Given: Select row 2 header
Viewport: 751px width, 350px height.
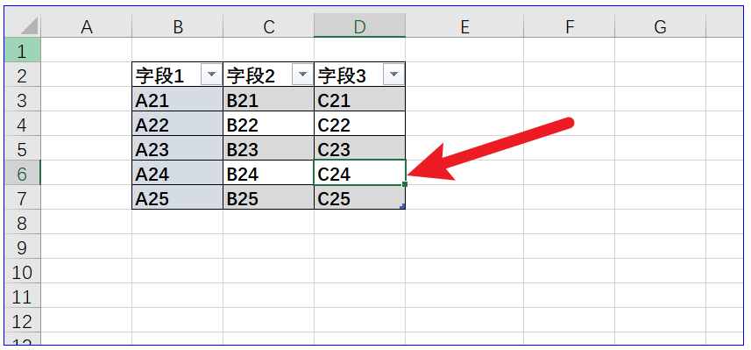Looking at the screenshot, I should coord(22,75).
